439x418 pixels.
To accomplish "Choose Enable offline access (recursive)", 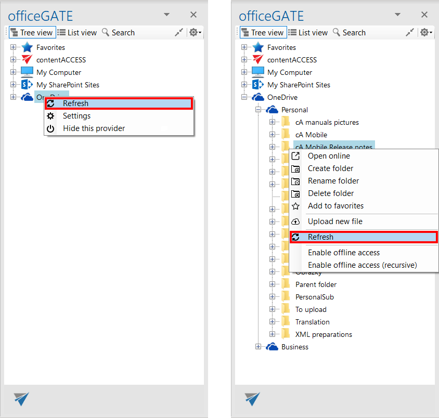I will (364, 265).
